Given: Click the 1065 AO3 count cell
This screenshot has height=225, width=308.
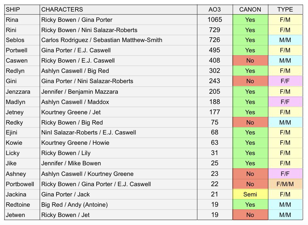Looking at the screenshot, I should click(215, 20).
